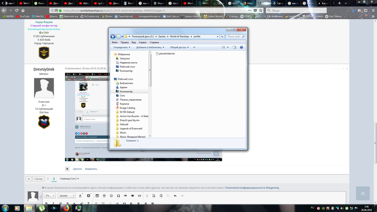Open the Упорядочить dropdown menu
Screen dimensions: 377x212
[x=123, y=47]
